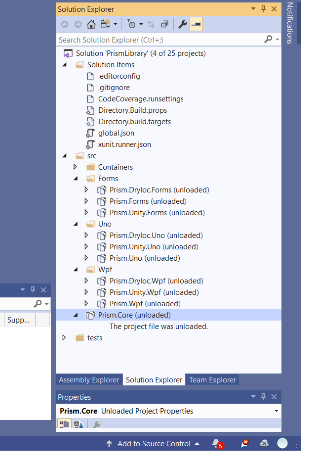Open Properties window position dropdown
This screenshot has width=318, height=469.
click(253, 397)
